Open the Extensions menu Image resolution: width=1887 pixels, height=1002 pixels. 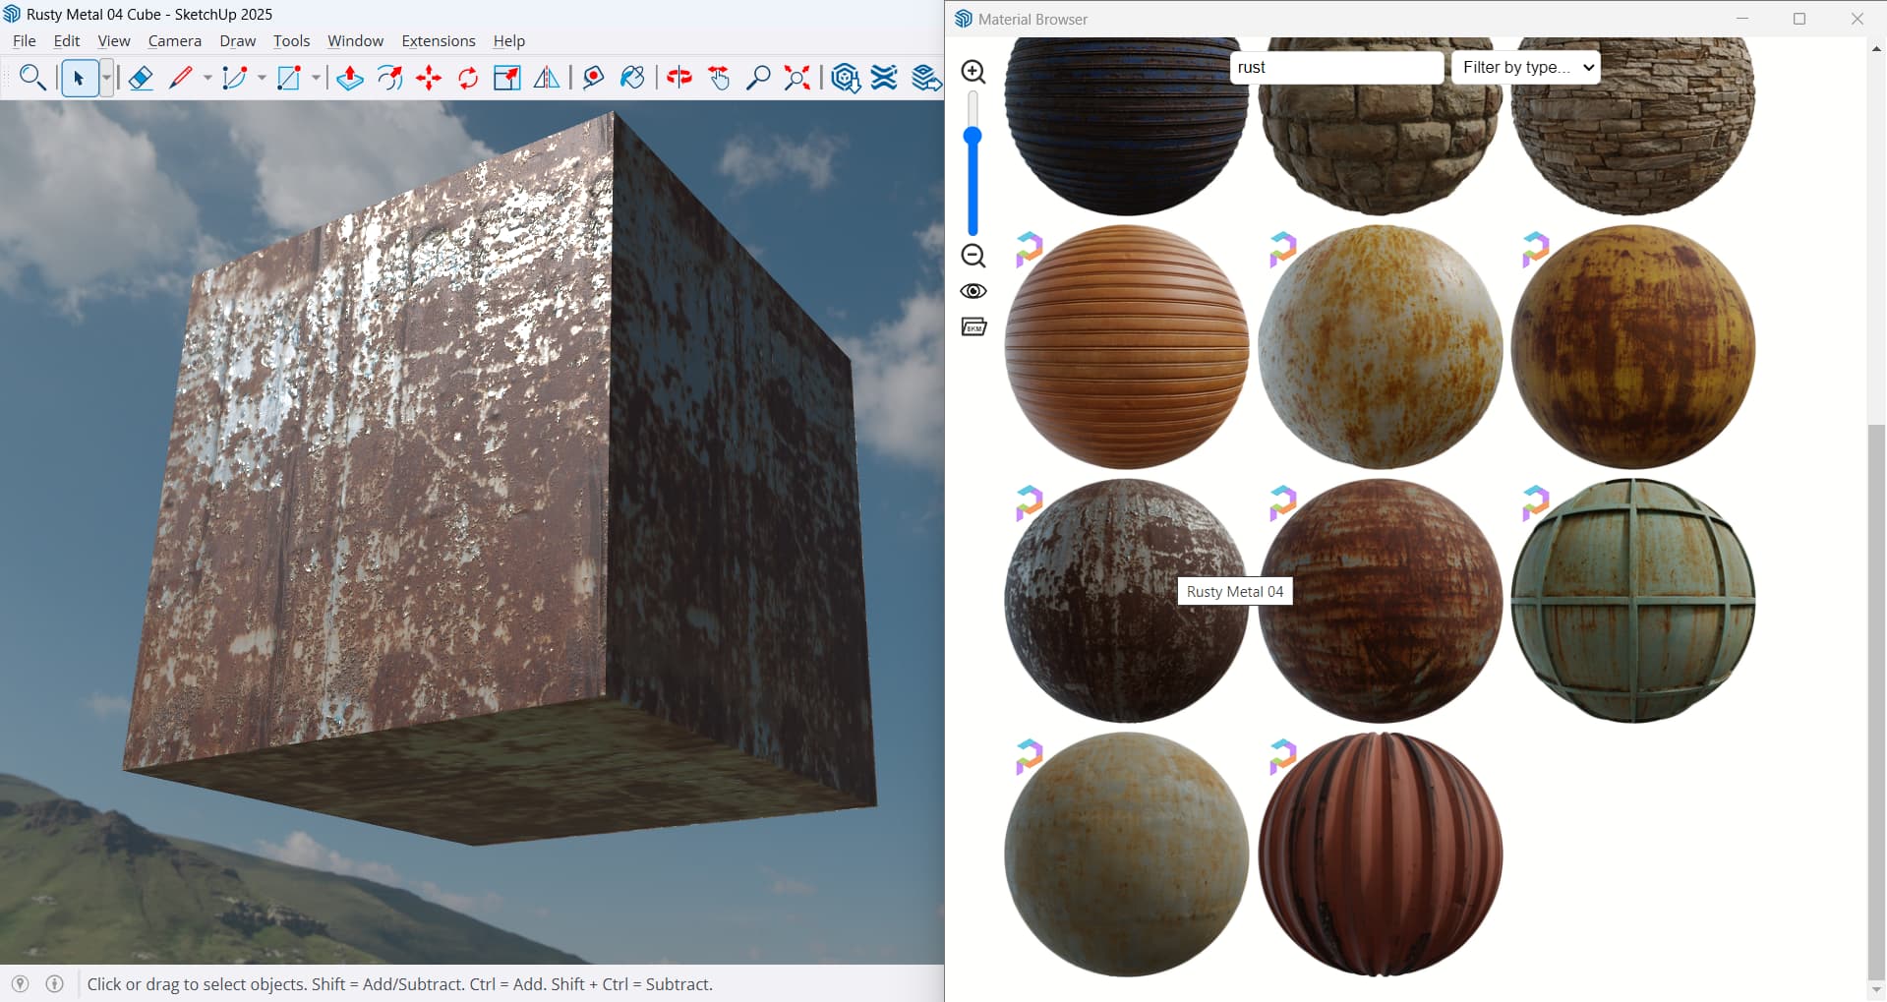tap(439, 40)
